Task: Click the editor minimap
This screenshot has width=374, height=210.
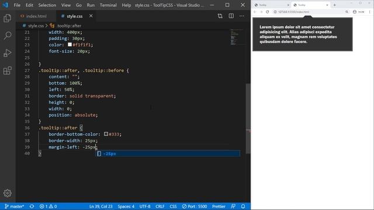Action: (236, 37)
